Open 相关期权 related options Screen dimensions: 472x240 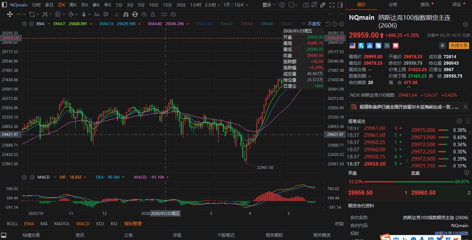[274, 235]
